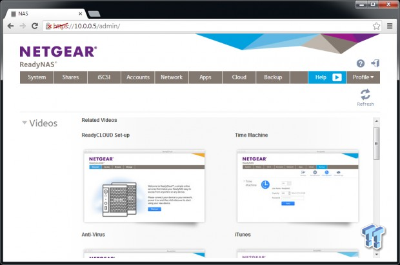Click the address bar URL field
Screen dimensions: 400x265
pyautogui.click(x=212, y=26)
